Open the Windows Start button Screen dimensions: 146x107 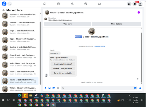[3, 100]
